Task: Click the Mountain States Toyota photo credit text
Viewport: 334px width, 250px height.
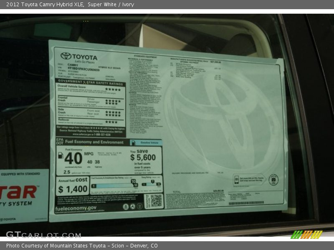Action: point(78,246)
